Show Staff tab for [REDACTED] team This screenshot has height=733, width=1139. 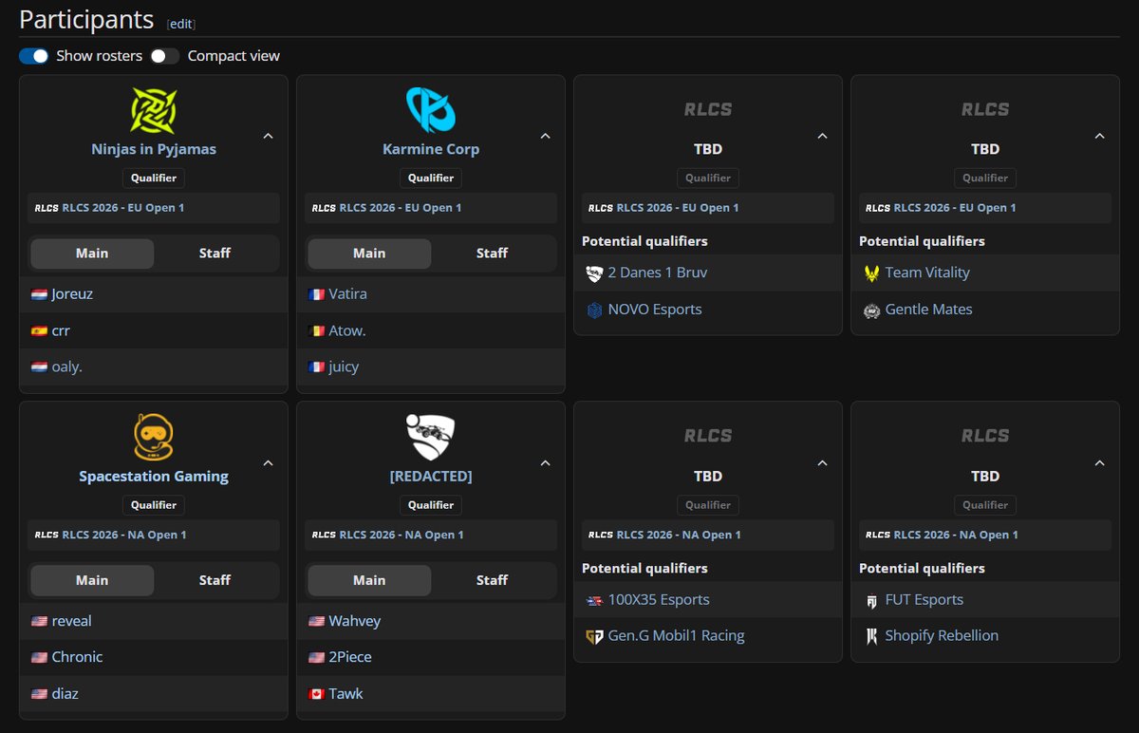click(492, 580)
